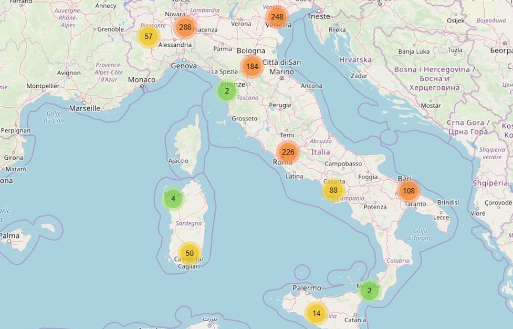Open the orange 108 cluster at Bari
The height and width of the screenshot is (329, 513).
point(409,191)
